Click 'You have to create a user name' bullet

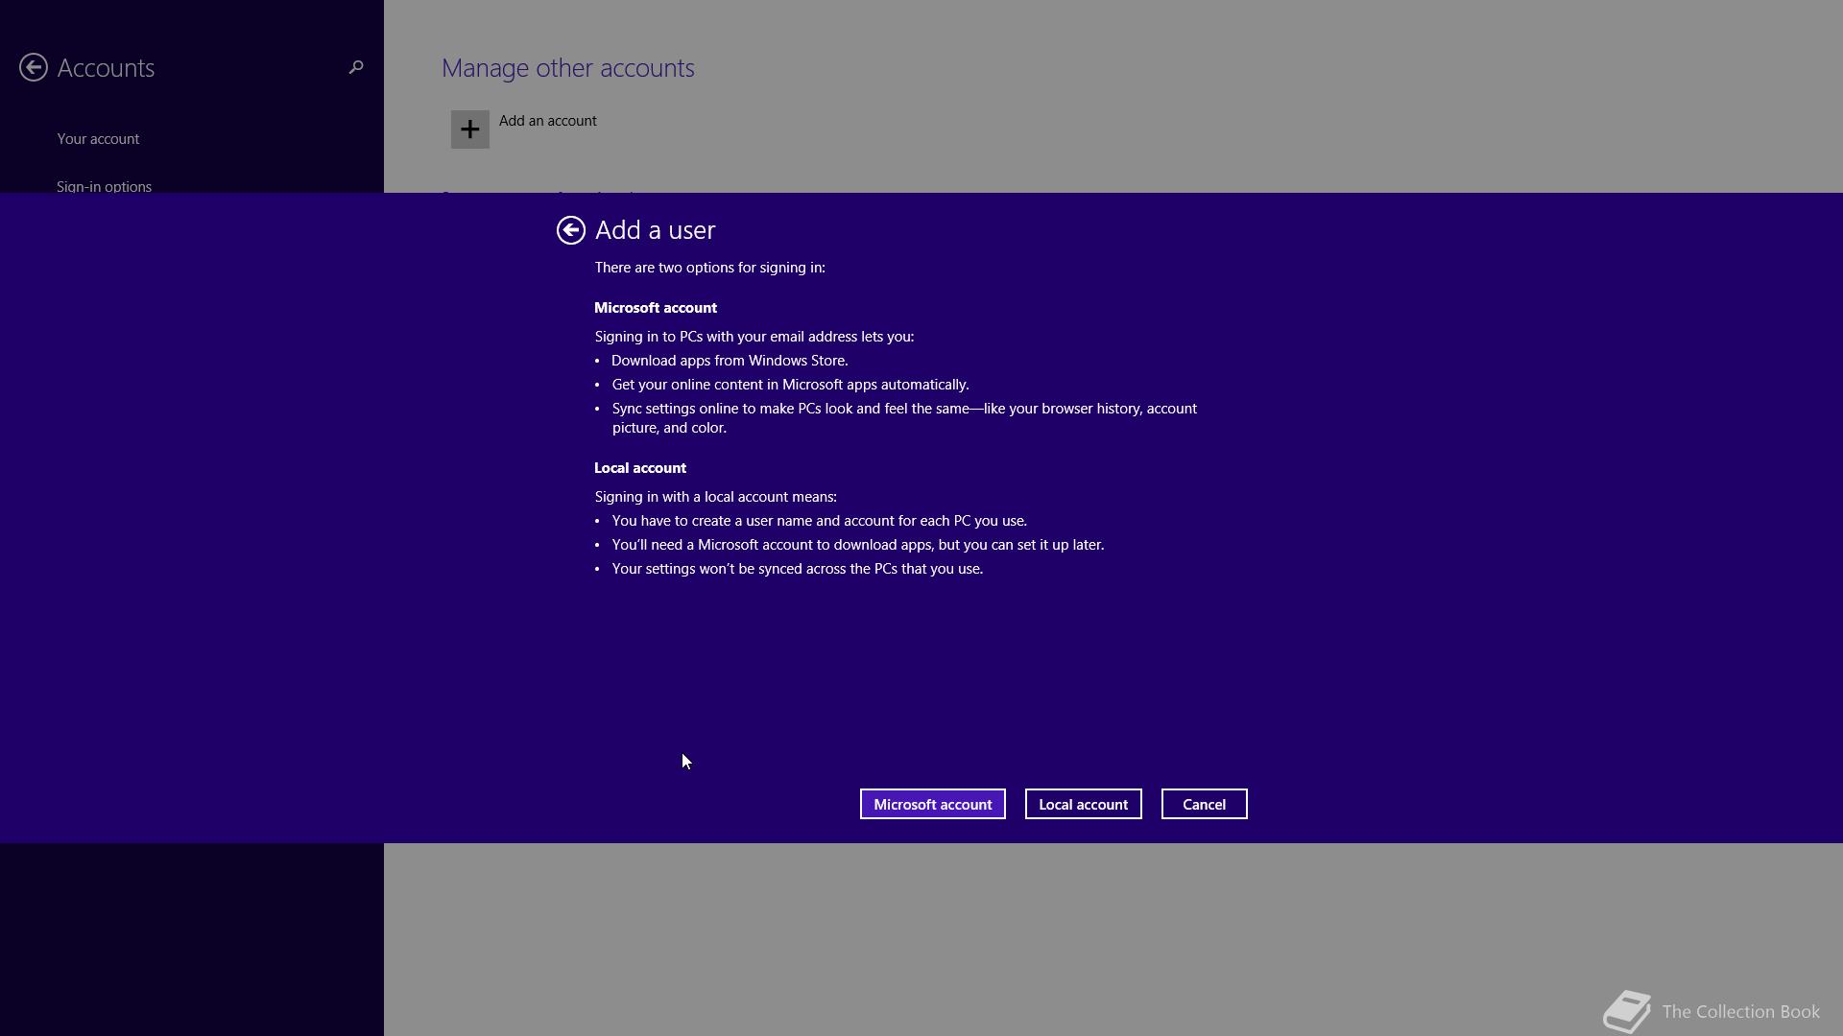[819, 521]
